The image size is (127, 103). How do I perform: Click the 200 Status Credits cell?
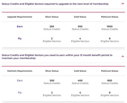click(52, 82)
